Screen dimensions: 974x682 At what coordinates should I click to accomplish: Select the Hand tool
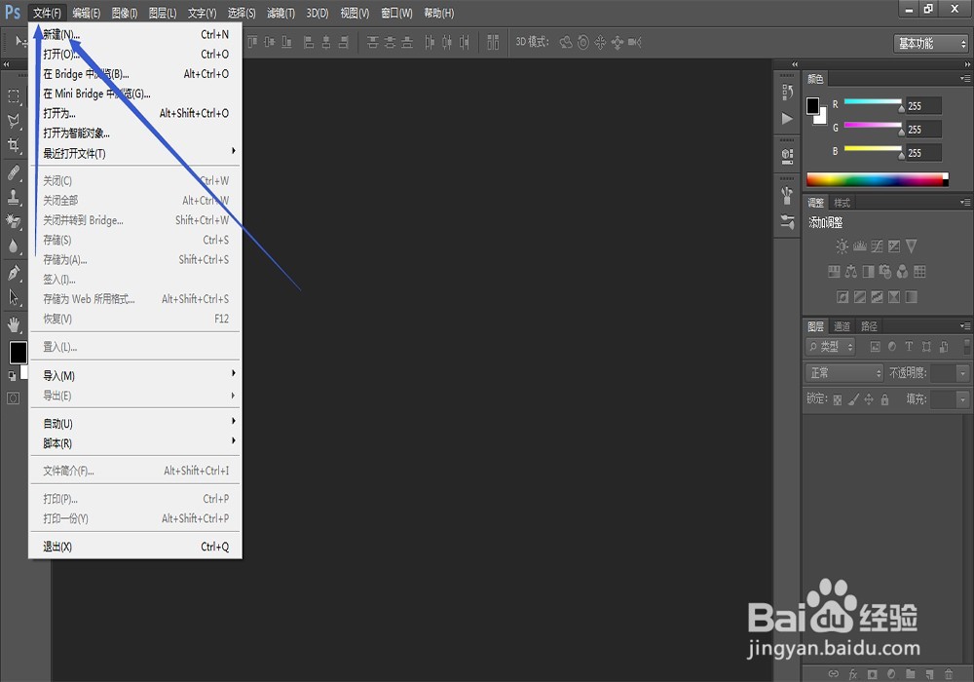(13, 324)
